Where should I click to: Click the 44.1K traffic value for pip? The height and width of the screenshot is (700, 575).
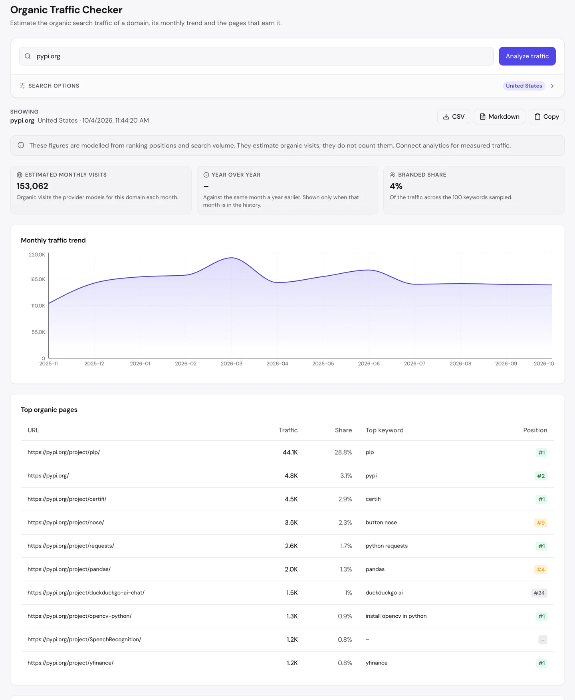290,452
